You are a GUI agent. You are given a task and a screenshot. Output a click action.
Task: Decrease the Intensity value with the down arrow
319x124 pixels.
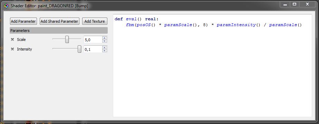click(105, 51)
